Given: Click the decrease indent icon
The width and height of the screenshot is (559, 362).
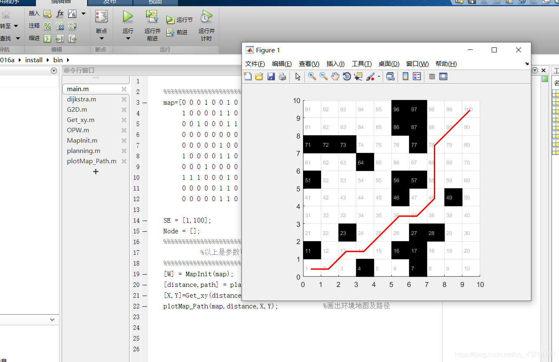Looking at the screenshot, I should click(x=72, y=38).
